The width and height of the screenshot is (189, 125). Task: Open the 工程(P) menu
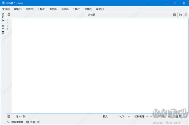[x=42, y=9]
